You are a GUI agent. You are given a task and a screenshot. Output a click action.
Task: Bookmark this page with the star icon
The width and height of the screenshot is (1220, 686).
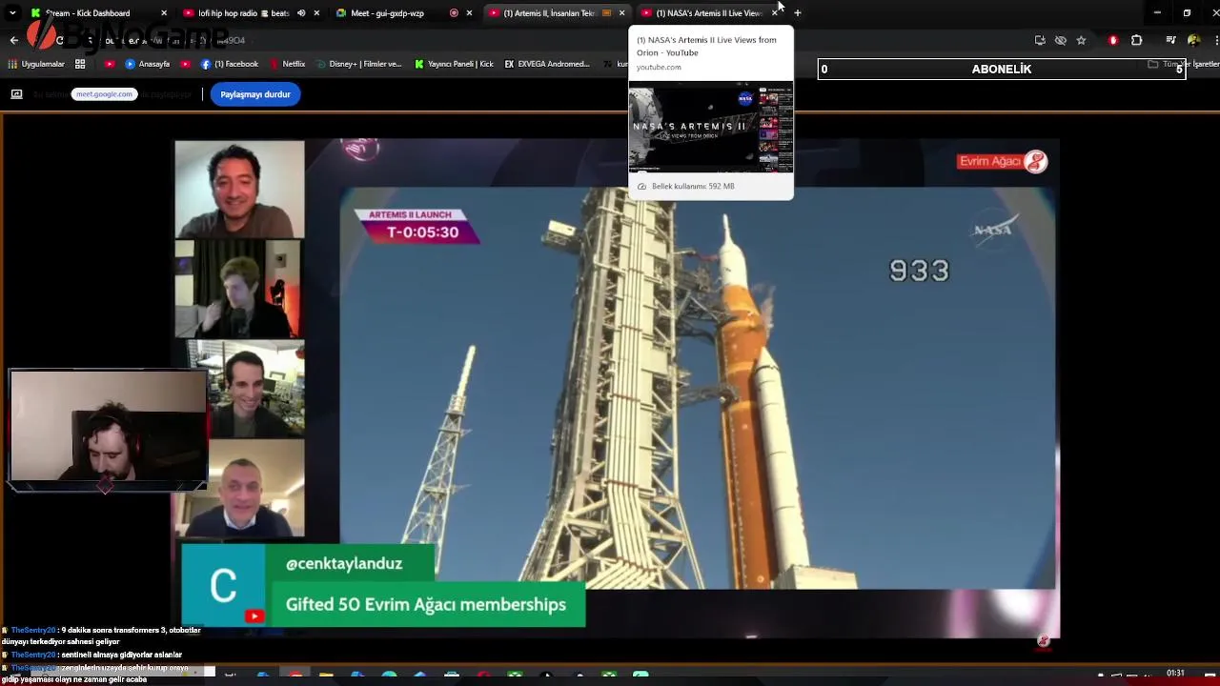pyautogui.click(x=1081, y=40)
